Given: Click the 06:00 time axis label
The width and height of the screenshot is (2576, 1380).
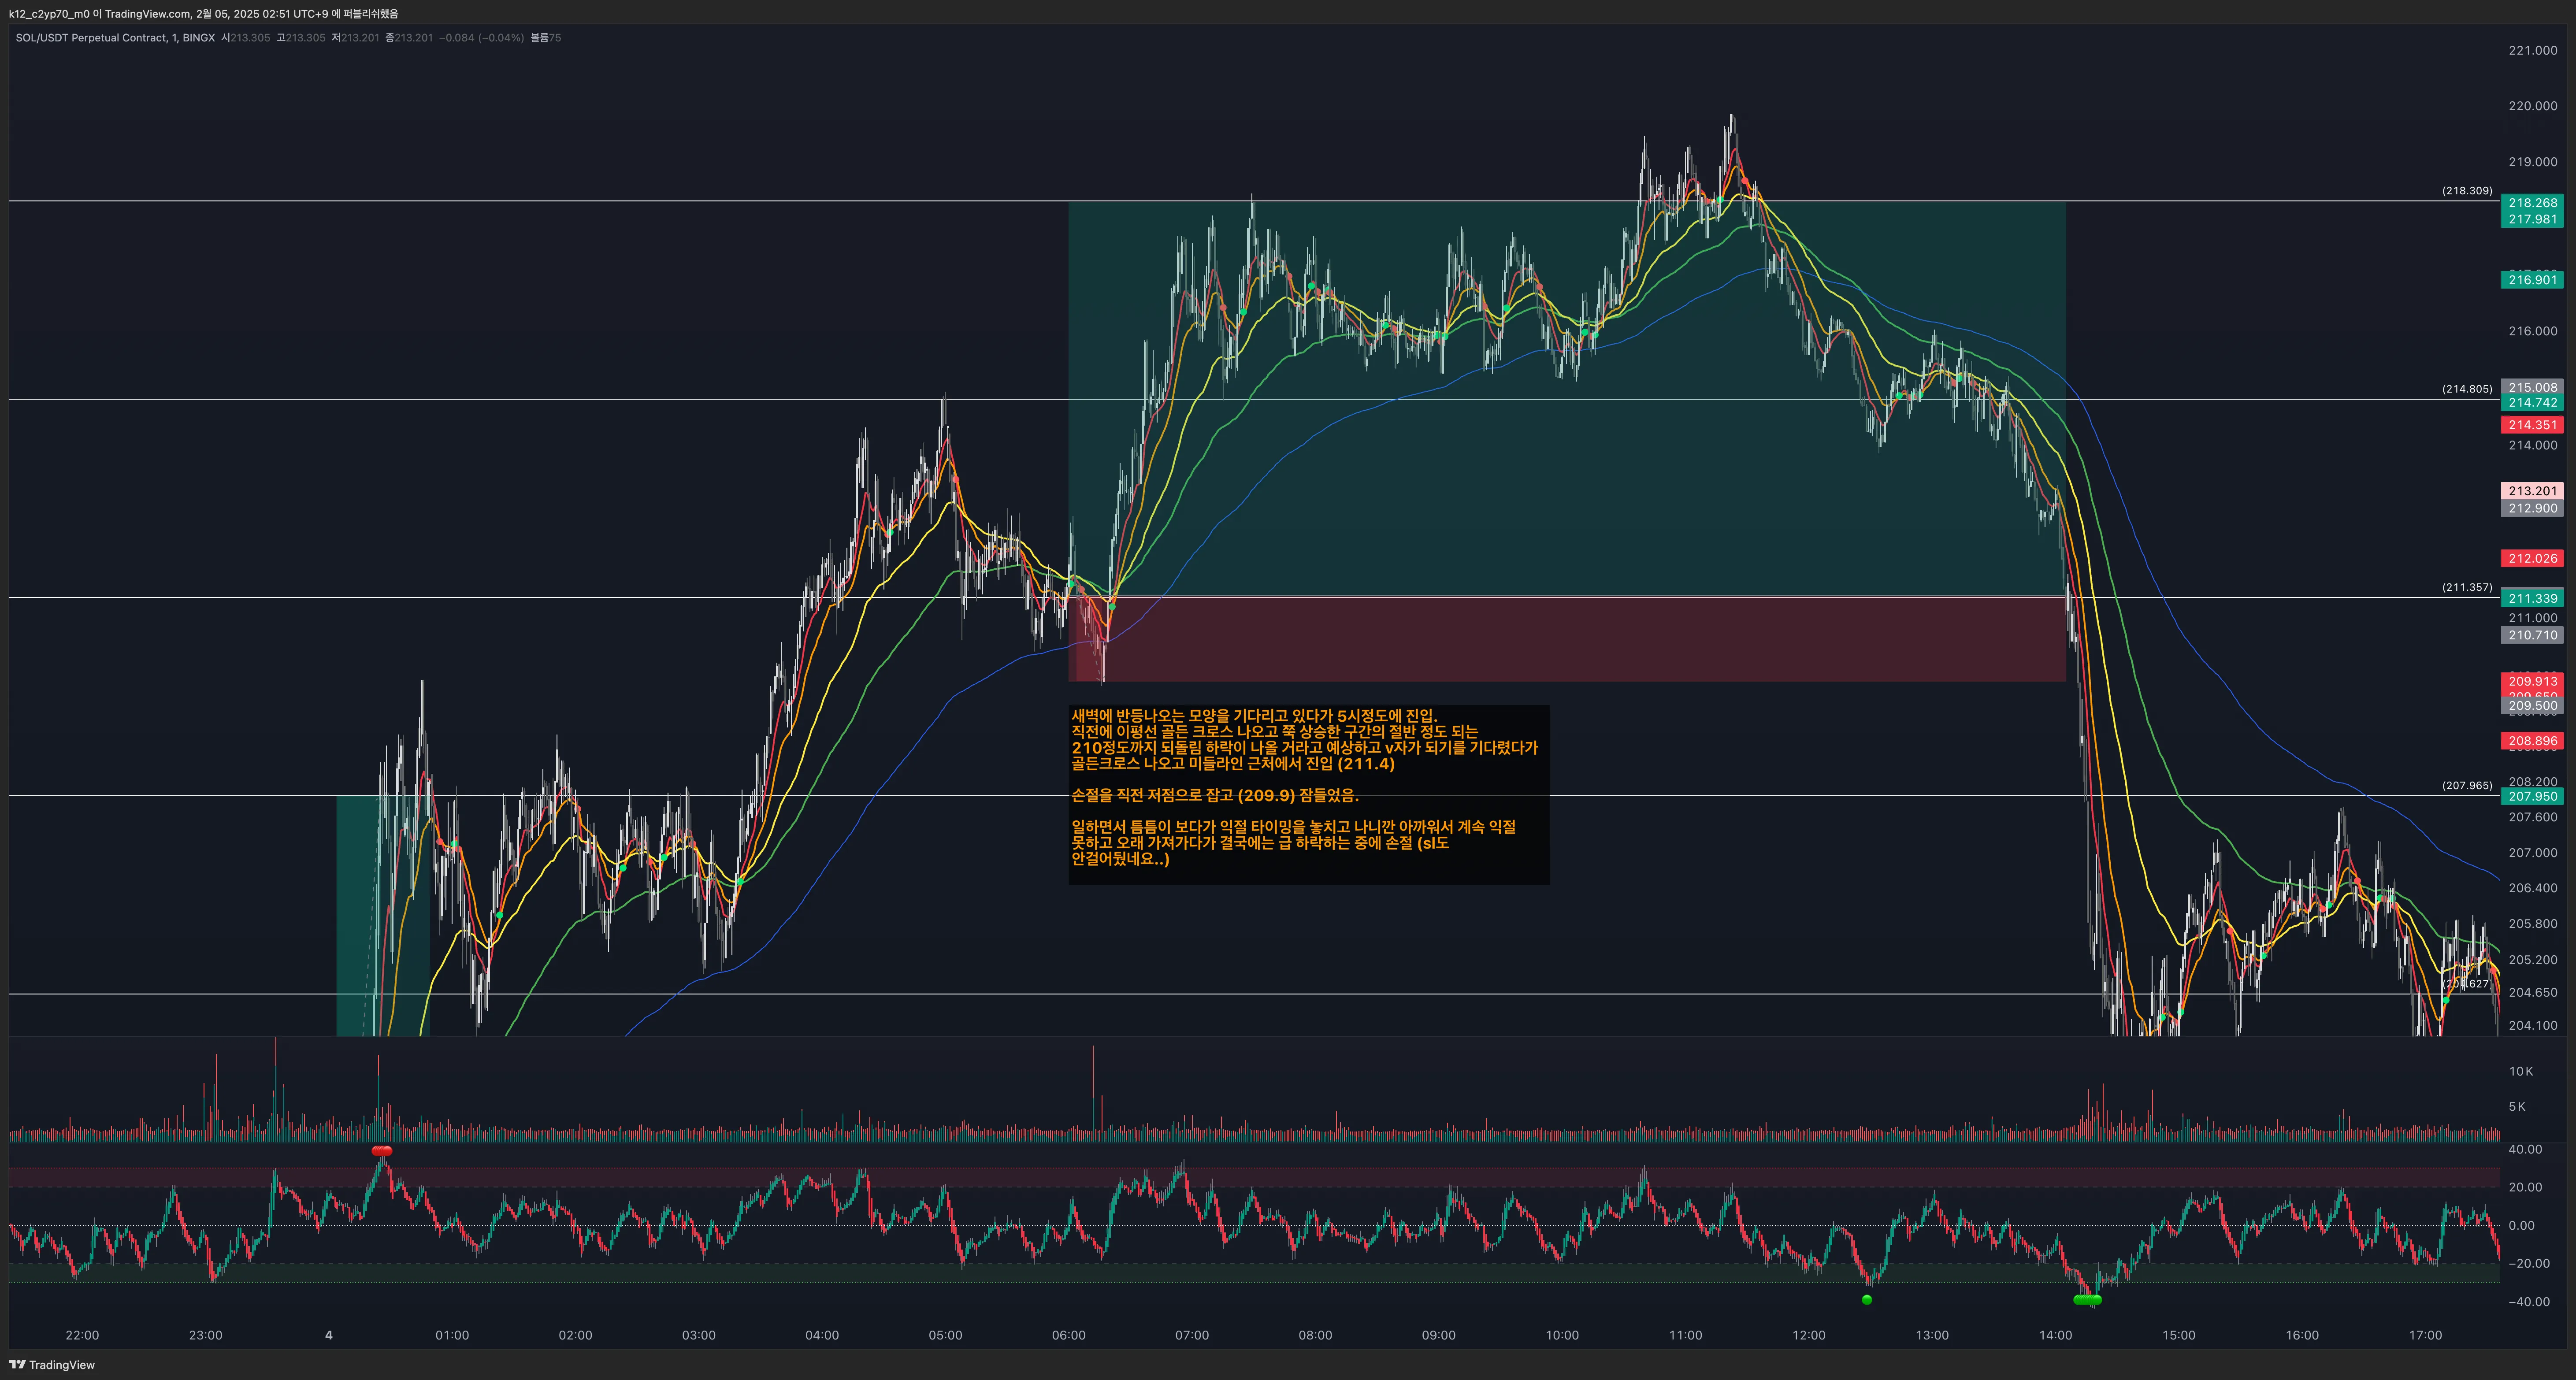Looking at the screenshot, I should click(x=1069, y=1335).
